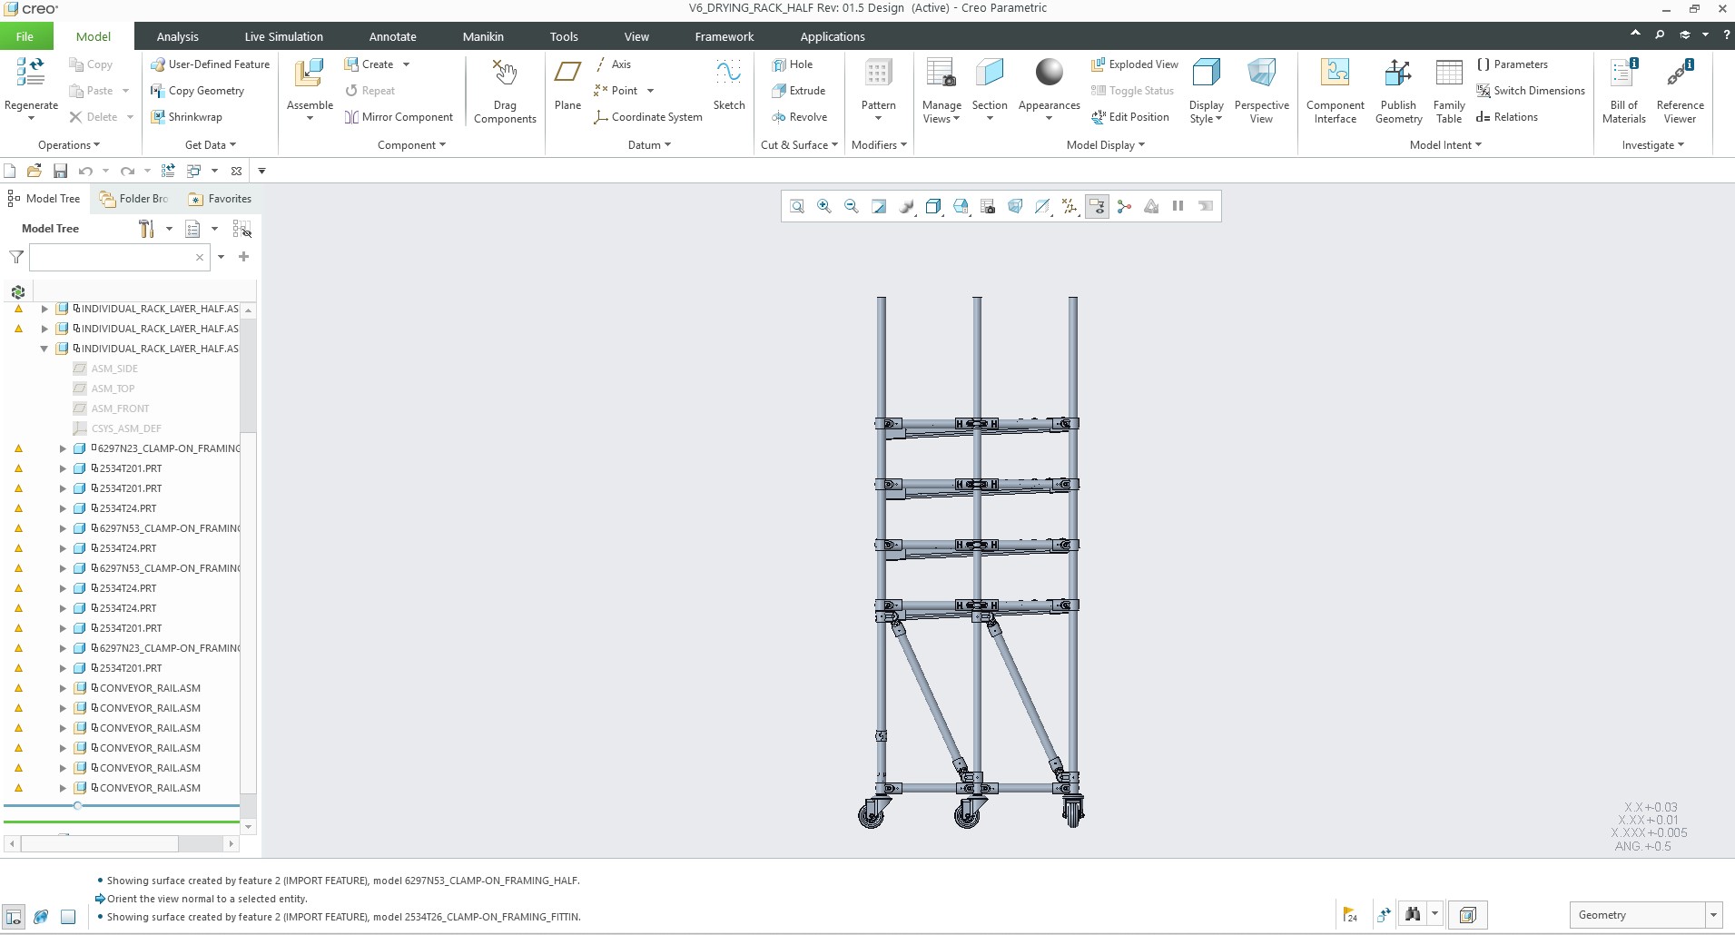Image resolution: width=1735 pixels, height=935 pixels.
Task: Click the Pattern tool icon
Action: 878,73
